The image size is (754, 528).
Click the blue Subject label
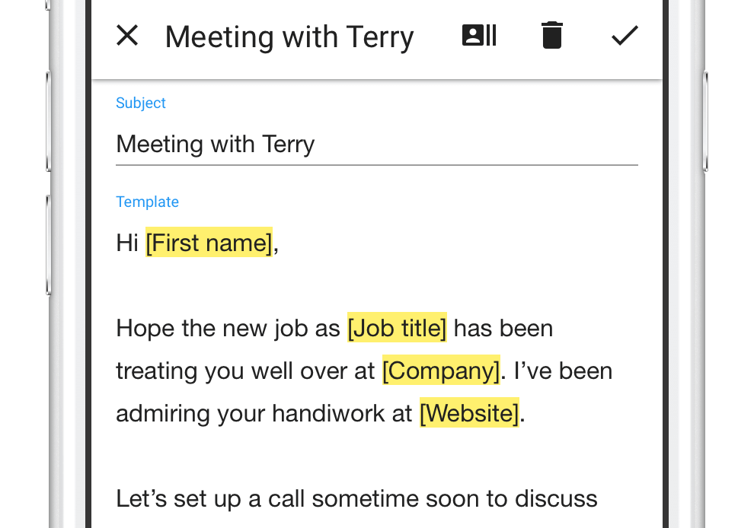click(x=141, y=103)
